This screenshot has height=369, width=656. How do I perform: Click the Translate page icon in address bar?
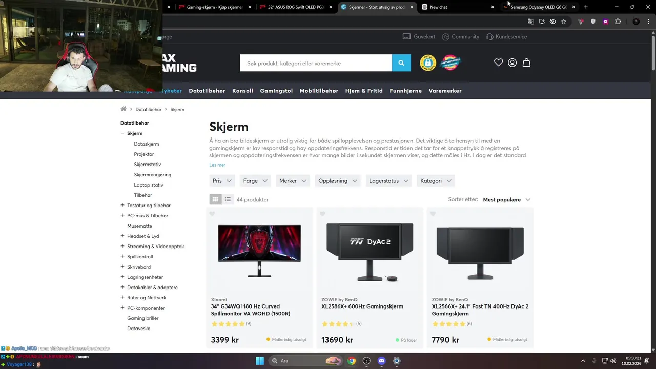click(531, 22)
